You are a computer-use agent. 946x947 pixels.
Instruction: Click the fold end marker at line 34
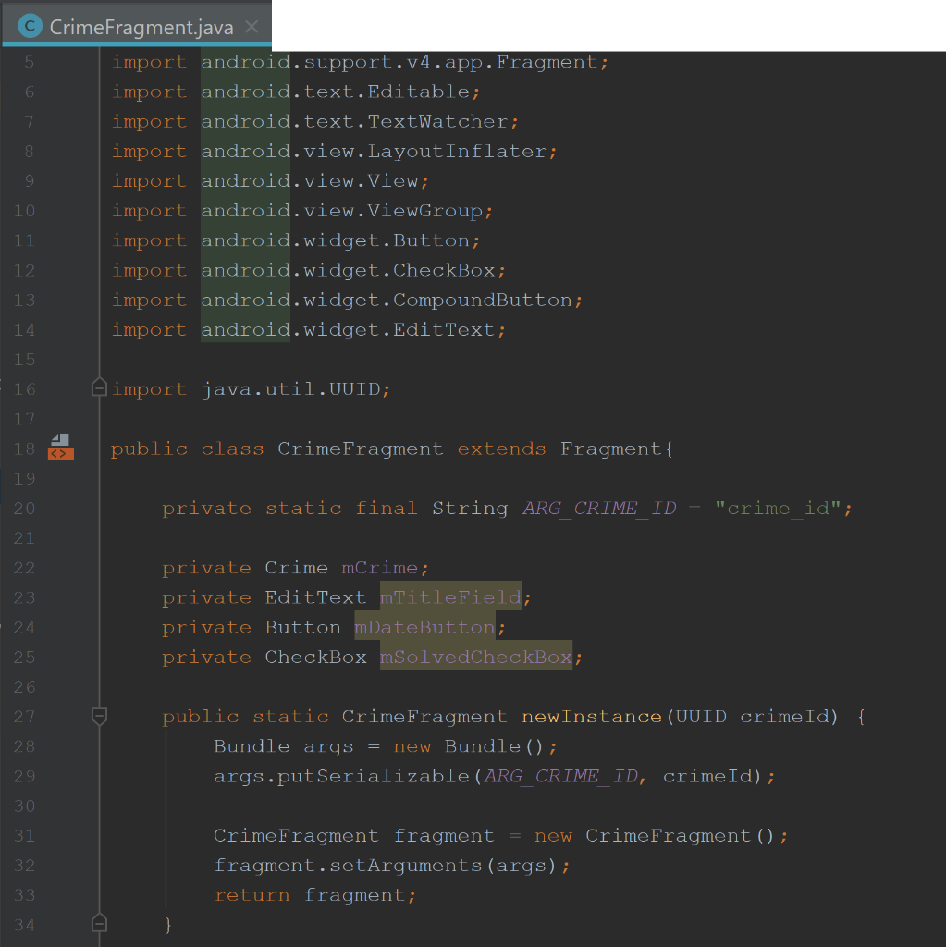[99, 923]
